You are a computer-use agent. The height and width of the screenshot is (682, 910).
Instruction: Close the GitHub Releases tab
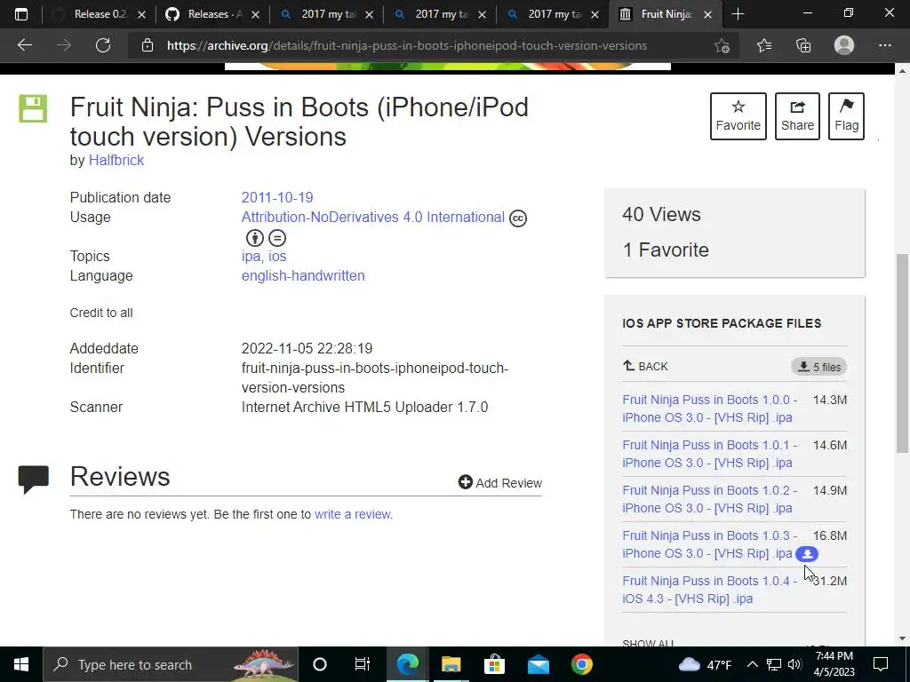point(255,14)
